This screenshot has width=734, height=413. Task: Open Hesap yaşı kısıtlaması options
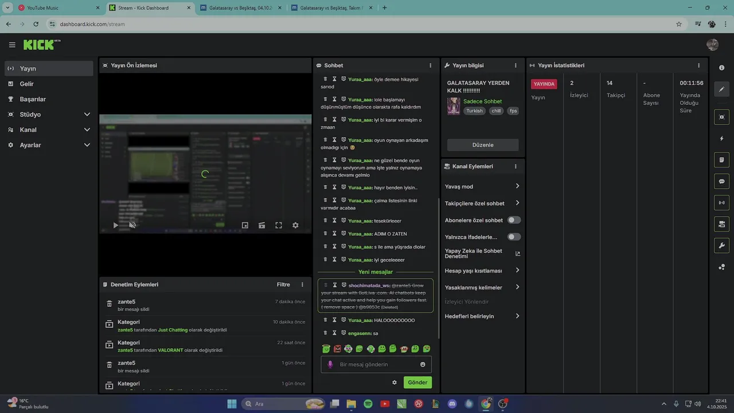pos(517,270)
